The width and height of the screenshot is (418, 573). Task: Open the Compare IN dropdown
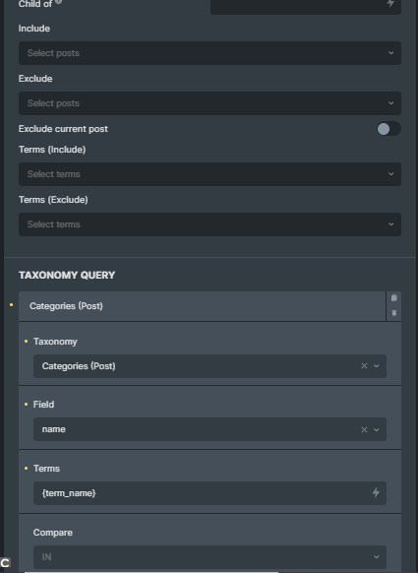tap(209, 557)
